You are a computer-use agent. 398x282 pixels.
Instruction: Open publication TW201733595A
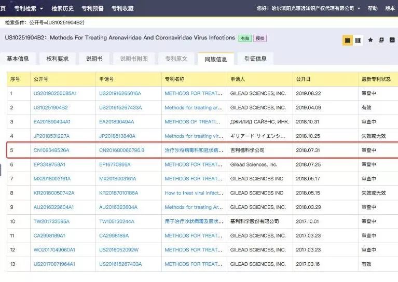point(51,221)
